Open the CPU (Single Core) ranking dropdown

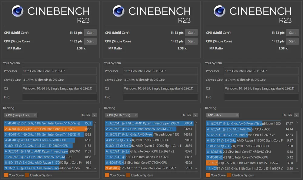[21, 115]
